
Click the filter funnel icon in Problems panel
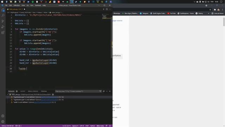click(x=100, y=91)
